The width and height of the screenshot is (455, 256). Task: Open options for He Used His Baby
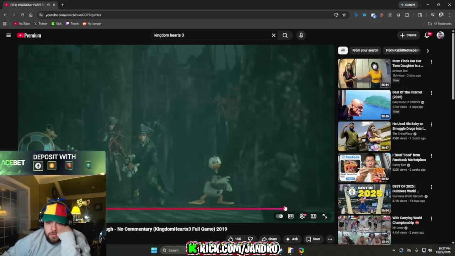pos(432,124)
